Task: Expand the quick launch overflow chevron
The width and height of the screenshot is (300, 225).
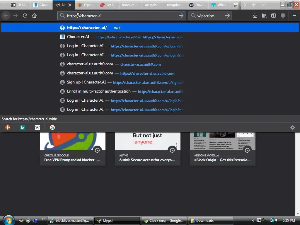Action: [x=43, y=219]
